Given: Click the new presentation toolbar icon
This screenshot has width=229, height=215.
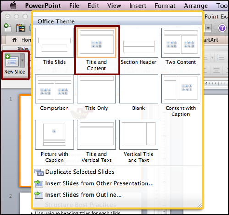Looking at the screenshot, I should pos(8,28).
